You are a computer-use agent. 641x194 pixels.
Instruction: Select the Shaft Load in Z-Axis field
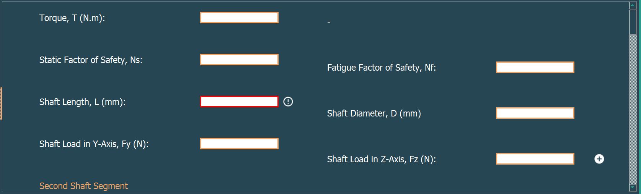pyautogui.click(x=535, y=159)
